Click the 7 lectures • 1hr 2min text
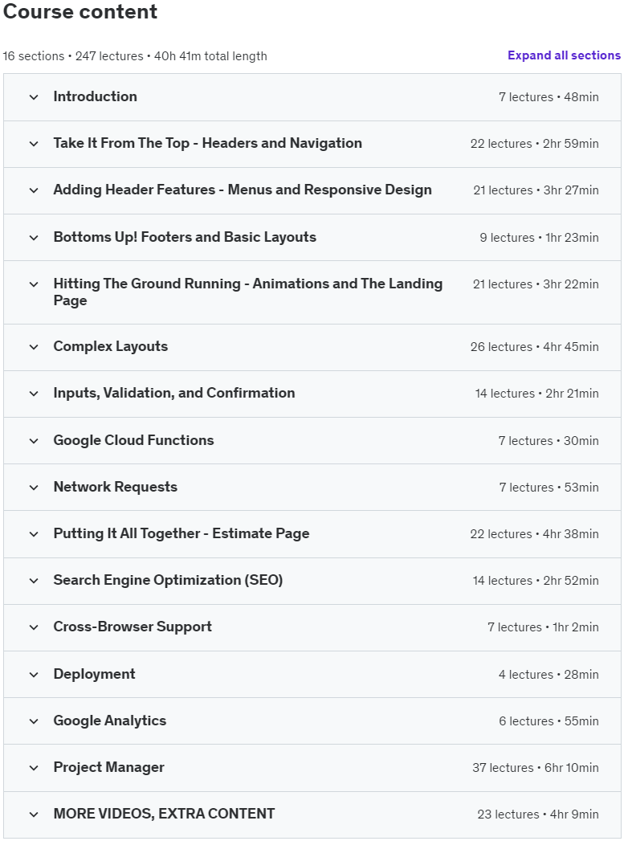The height and width of the screenshot is (841, 624). click(x=543, y=627)
